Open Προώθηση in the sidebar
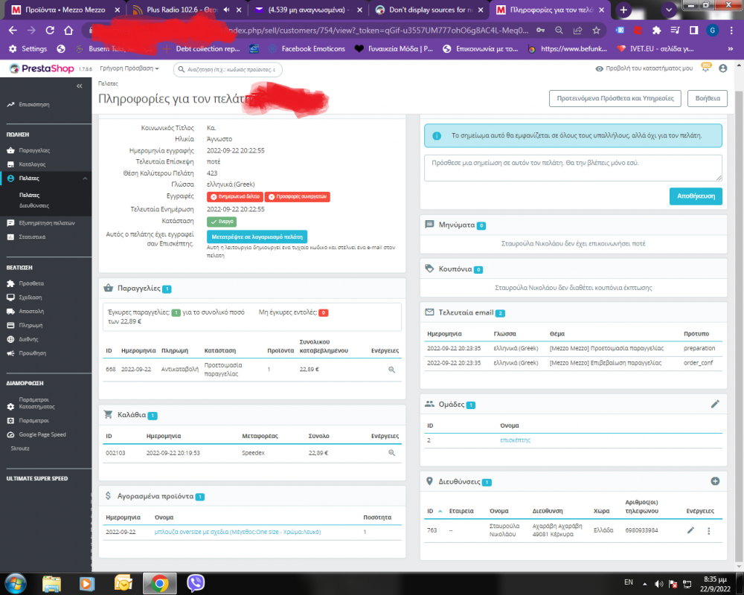This screenshot has height=595, width=744. coord(33,353)
